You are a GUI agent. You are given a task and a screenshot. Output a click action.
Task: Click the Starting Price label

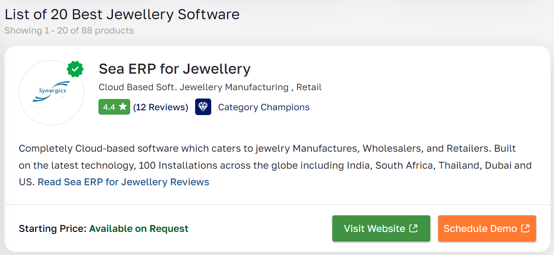click(53, 228)
